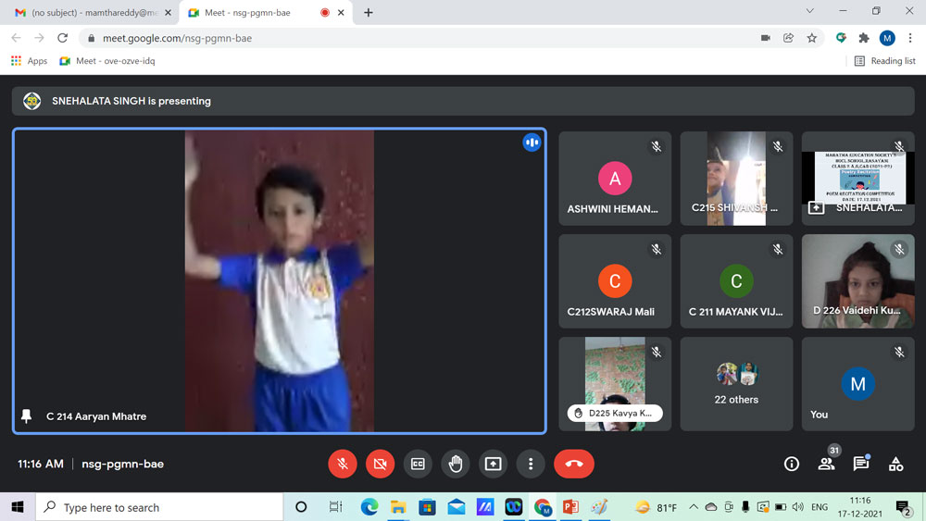Click the red leave call button
The height and width of the screenshot is (521, 926).
click(x=573, y=464)
